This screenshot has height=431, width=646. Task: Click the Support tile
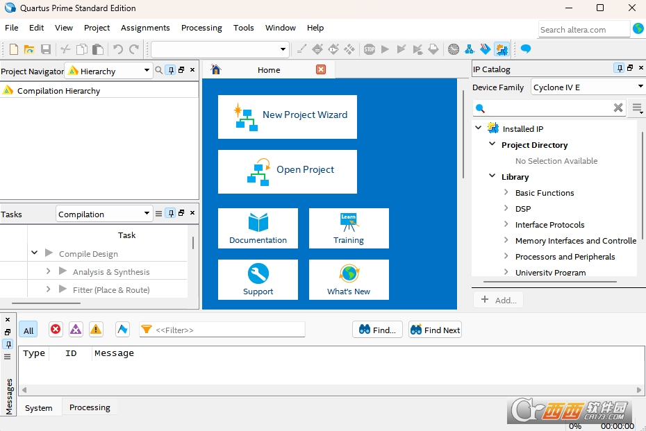coord(258,280)
